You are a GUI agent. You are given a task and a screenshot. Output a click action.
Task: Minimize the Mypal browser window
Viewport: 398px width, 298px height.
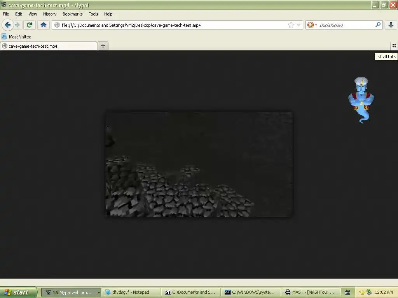[375, 5]
